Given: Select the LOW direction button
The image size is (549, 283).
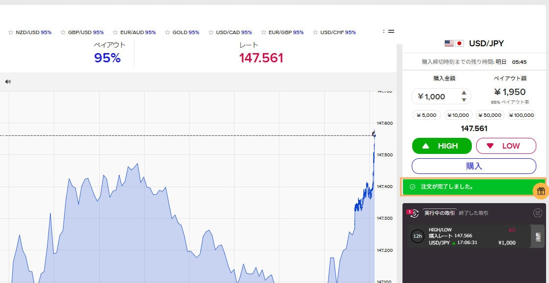Looking at the screenshot, I should point(506,146).
